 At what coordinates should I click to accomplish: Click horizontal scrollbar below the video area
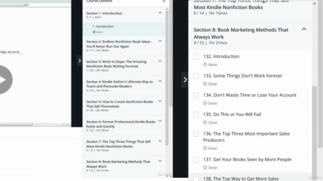tap(17, 125)
